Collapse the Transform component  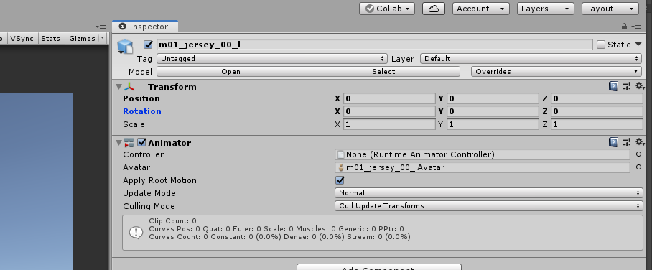tap(119, 87)
